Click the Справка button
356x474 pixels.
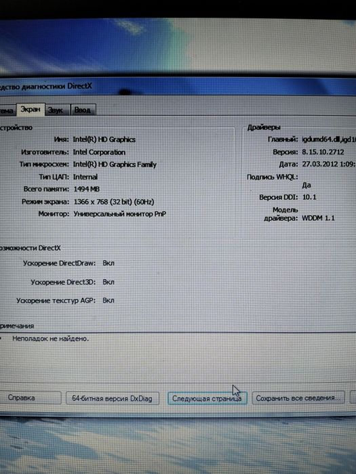tap(30, 398)
